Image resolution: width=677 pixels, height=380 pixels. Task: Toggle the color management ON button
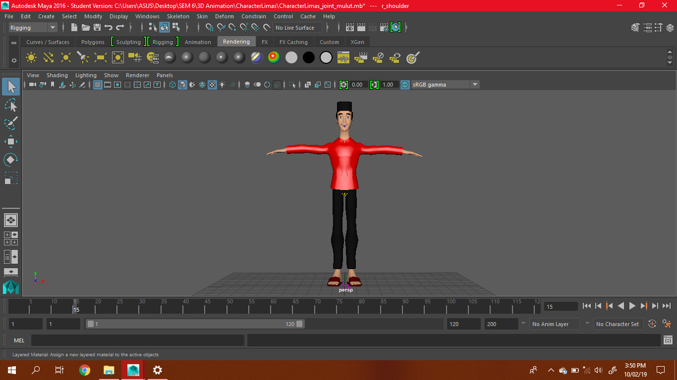(x=405, y=85)
